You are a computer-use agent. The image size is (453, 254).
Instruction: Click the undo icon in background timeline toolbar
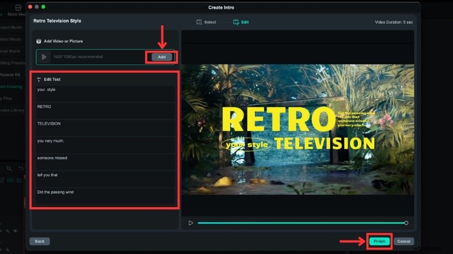tap(21, 168)
